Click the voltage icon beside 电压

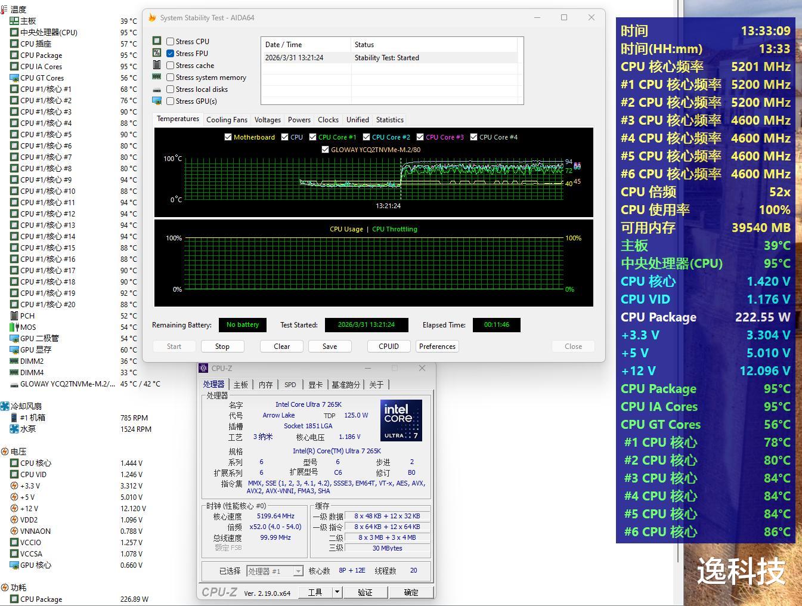[x=5, y=452]
